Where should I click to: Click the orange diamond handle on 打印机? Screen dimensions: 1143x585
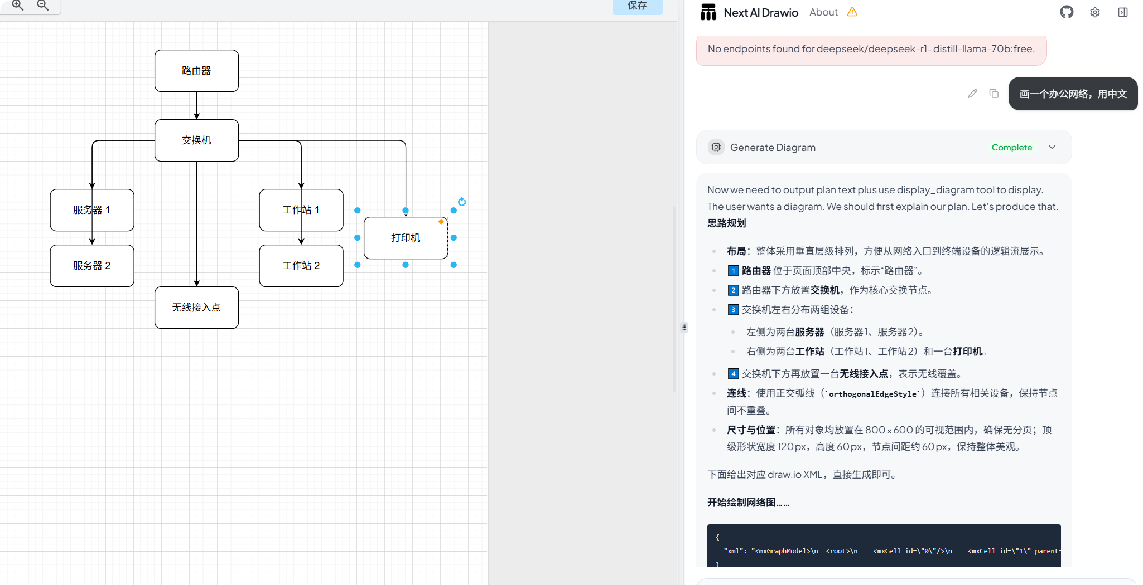click(x=440, y=221)
